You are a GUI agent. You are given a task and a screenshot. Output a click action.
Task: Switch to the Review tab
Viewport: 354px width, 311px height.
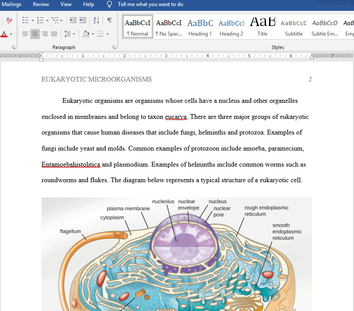click(x=41, y=4)
